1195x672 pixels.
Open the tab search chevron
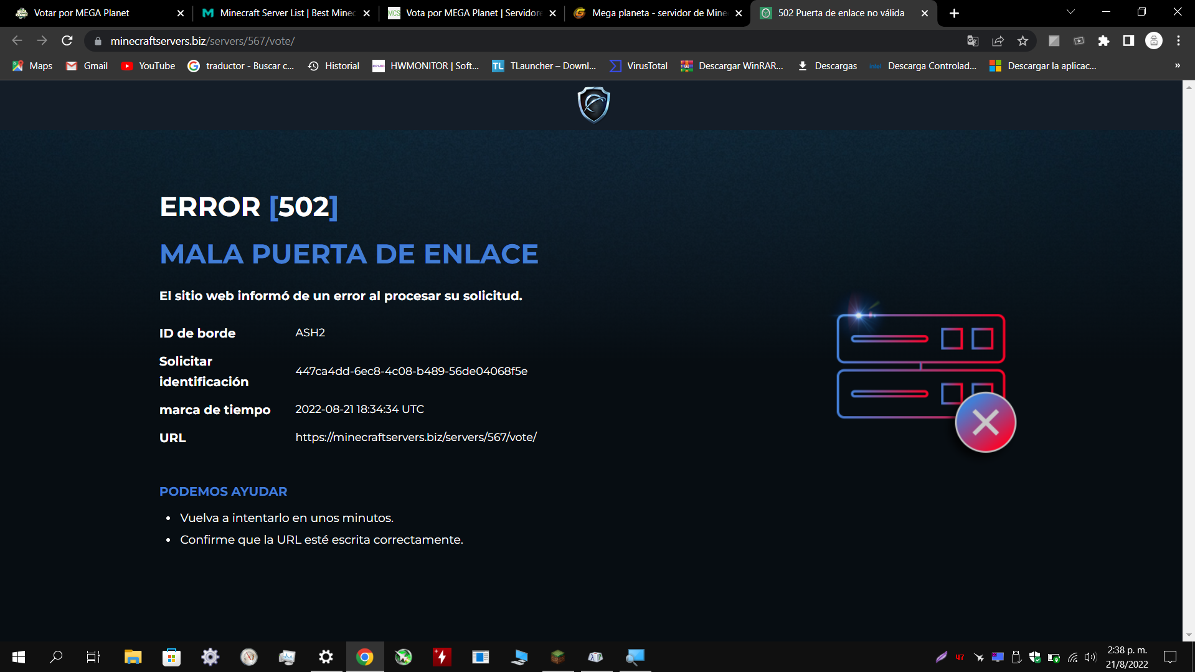coord(1070,12)
